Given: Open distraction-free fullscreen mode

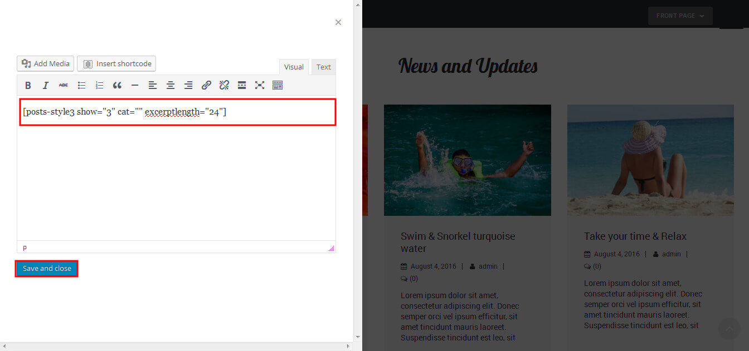Looking at the screenshot, I should pos(260,85).
